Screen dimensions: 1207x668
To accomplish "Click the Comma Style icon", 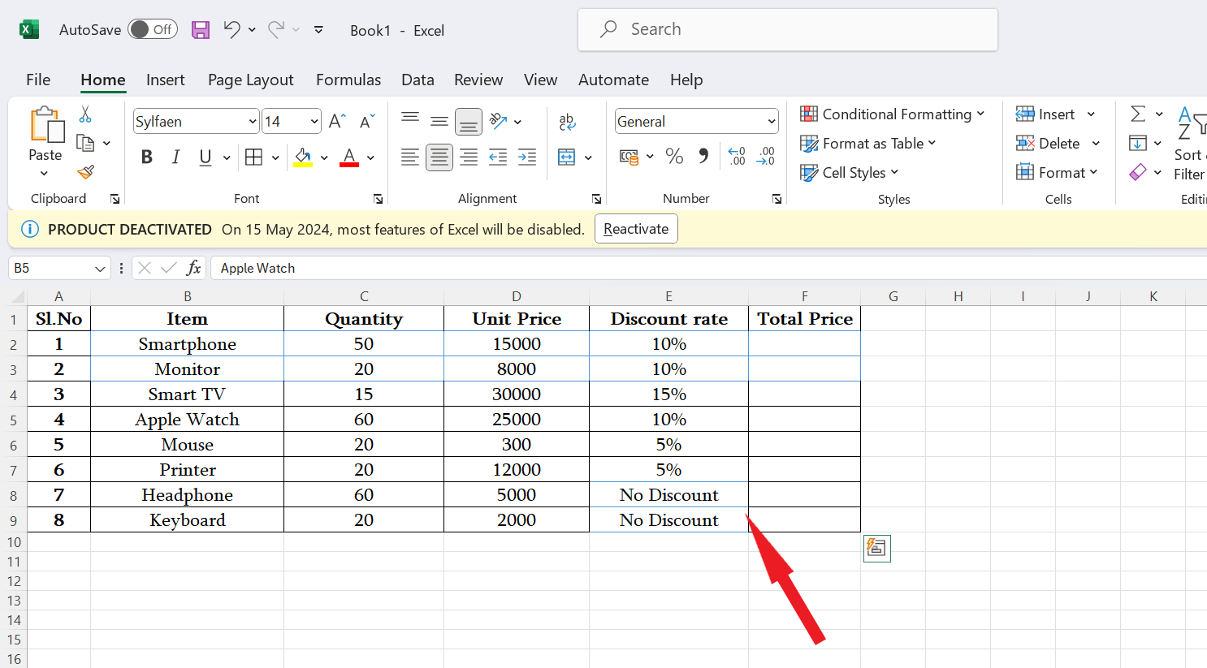I will tap(703, 157).
